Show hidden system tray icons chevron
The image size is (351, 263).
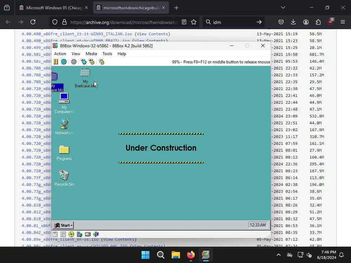click(x=278, y=255)
